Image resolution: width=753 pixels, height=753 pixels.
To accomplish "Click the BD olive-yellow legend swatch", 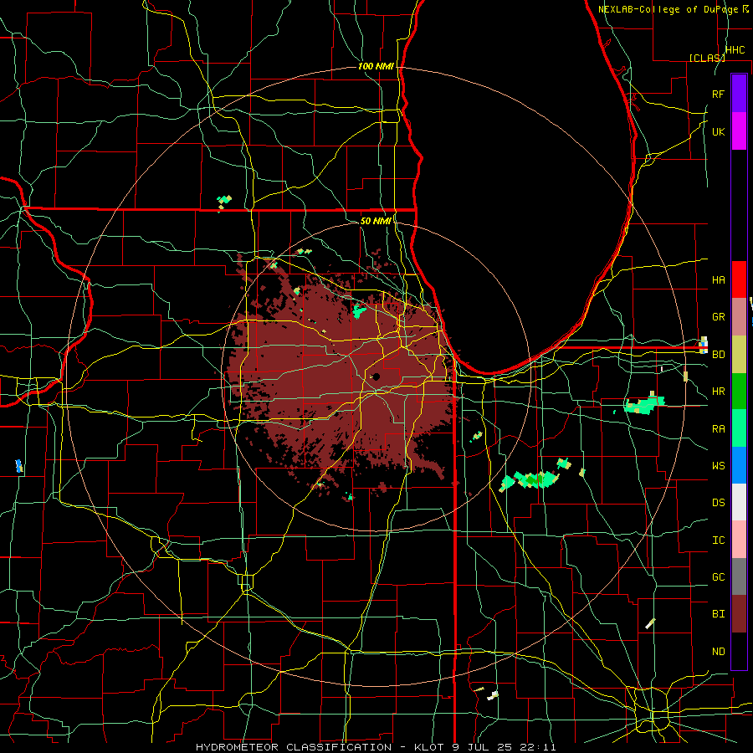I will pyautogui.click(x=739, y=354).
